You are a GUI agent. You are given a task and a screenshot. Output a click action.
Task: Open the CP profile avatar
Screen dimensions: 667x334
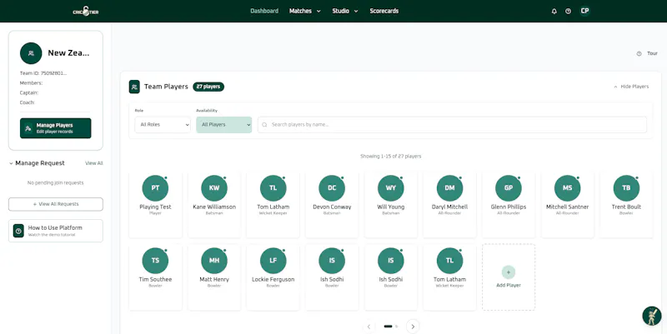coord(585,11)
